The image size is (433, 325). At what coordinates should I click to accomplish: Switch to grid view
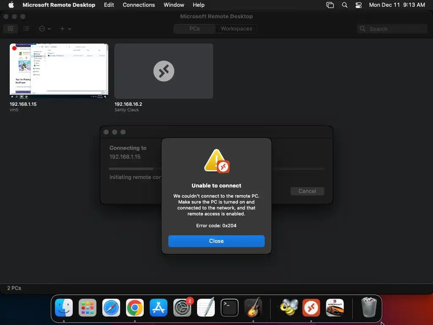point(11,28)
